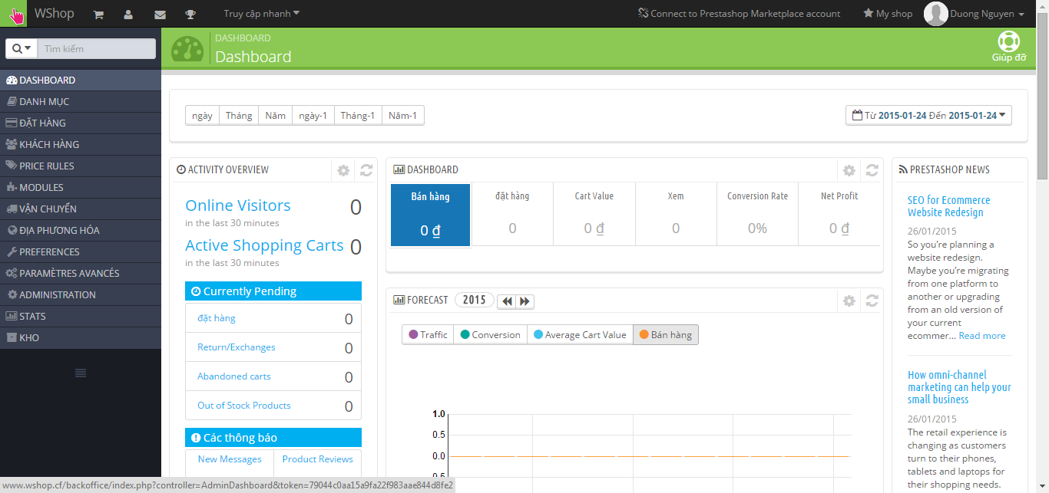Select the Năm date range button
The width and height of the screenshot is (1049, 493).
276,116
